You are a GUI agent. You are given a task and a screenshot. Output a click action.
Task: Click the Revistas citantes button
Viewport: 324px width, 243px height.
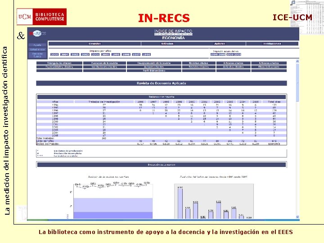pos(198,67)
